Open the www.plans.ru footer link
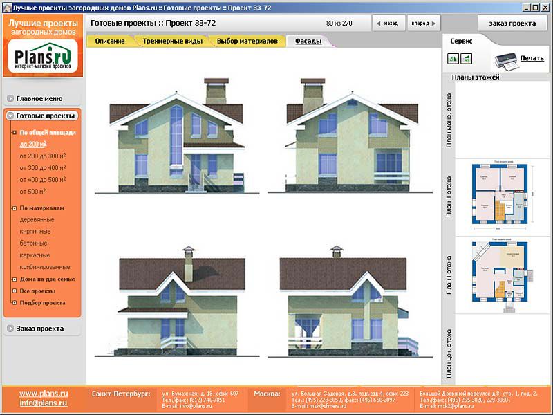Viewport: 553px width, 415px height. 43,393
